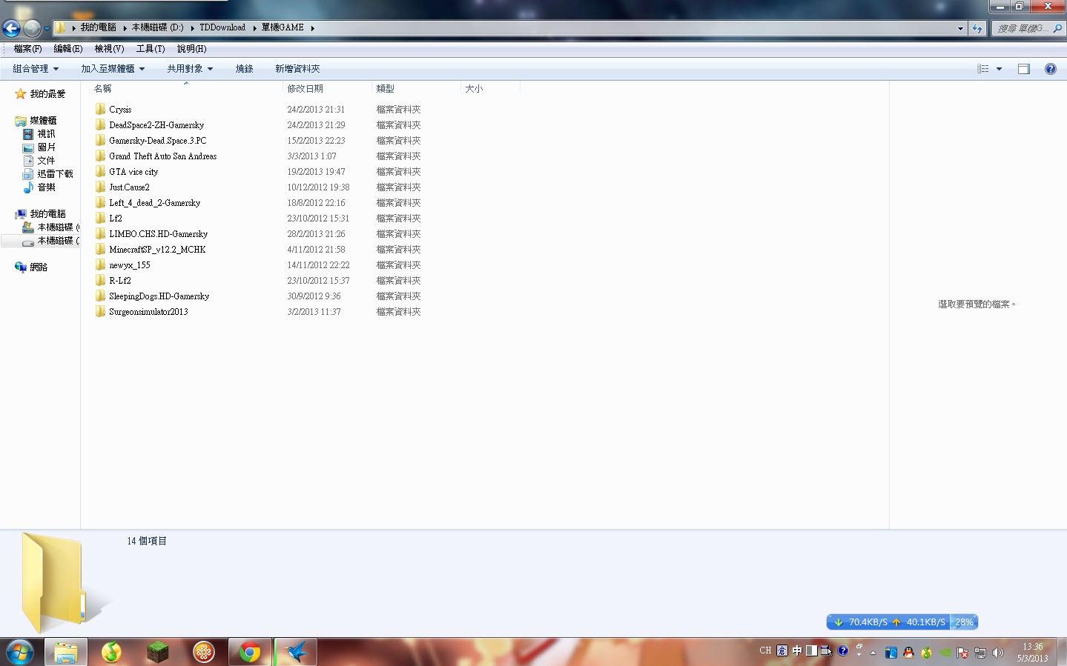Select the GTA vice city folder

click(x=133, y=172)
